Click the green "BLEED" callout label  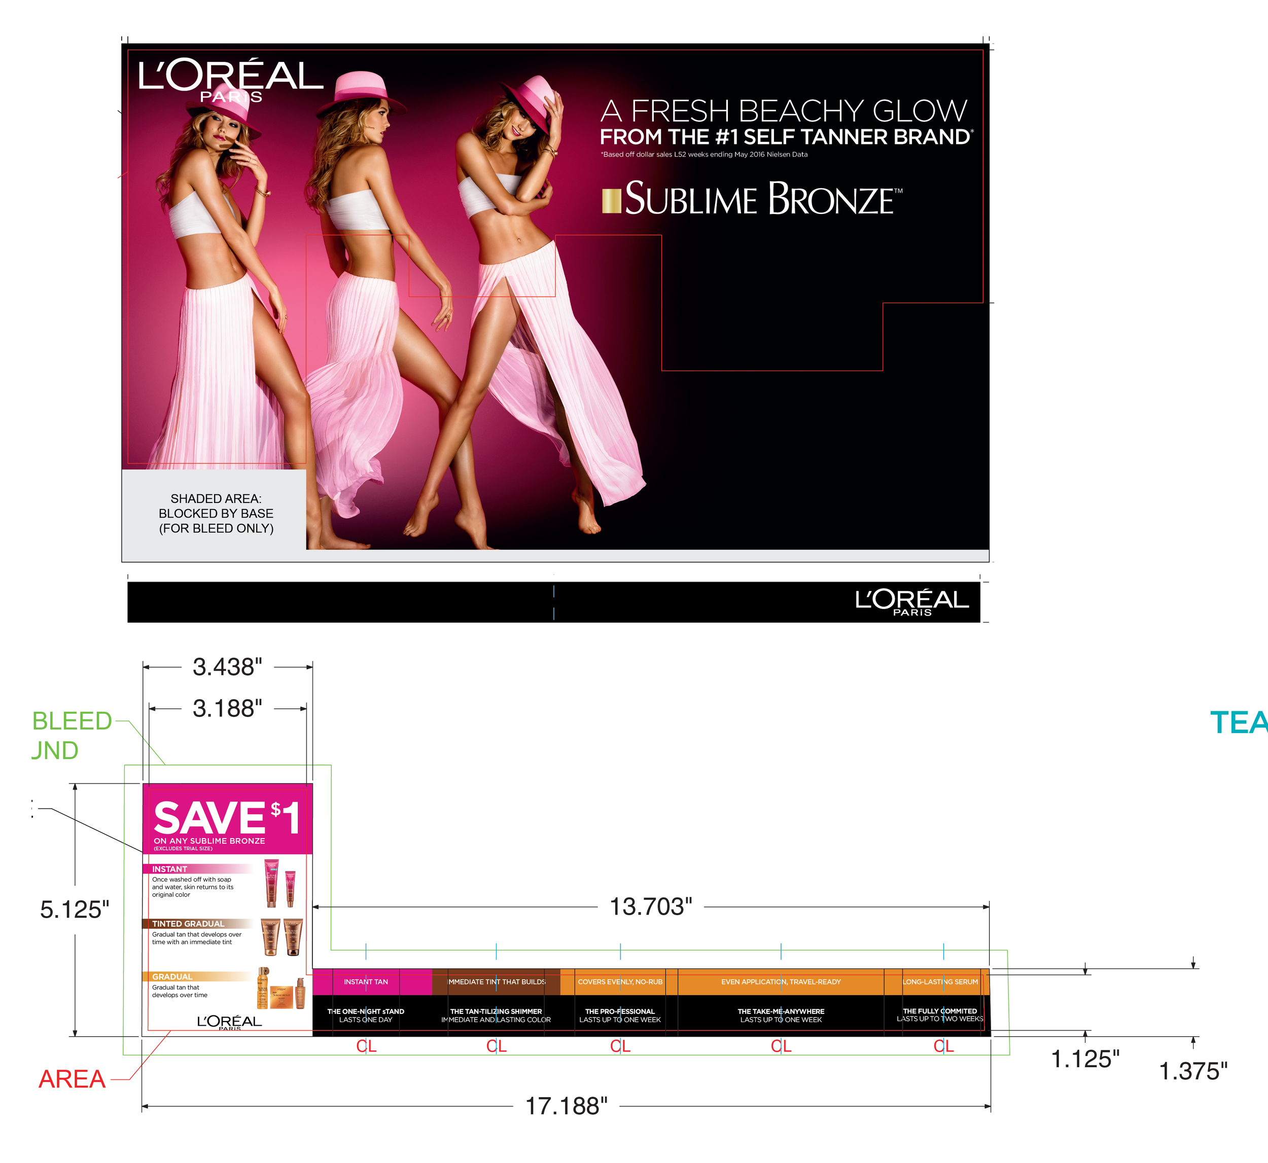click(72, 720)
